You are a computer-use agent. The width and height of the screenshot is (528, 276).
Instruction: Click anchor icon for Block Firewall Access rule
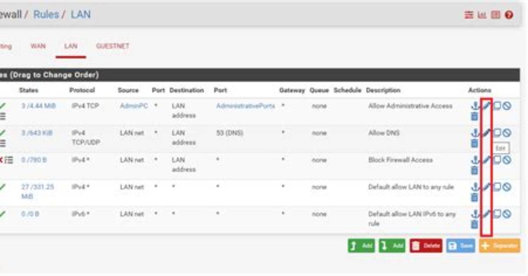tap(475, 160)
